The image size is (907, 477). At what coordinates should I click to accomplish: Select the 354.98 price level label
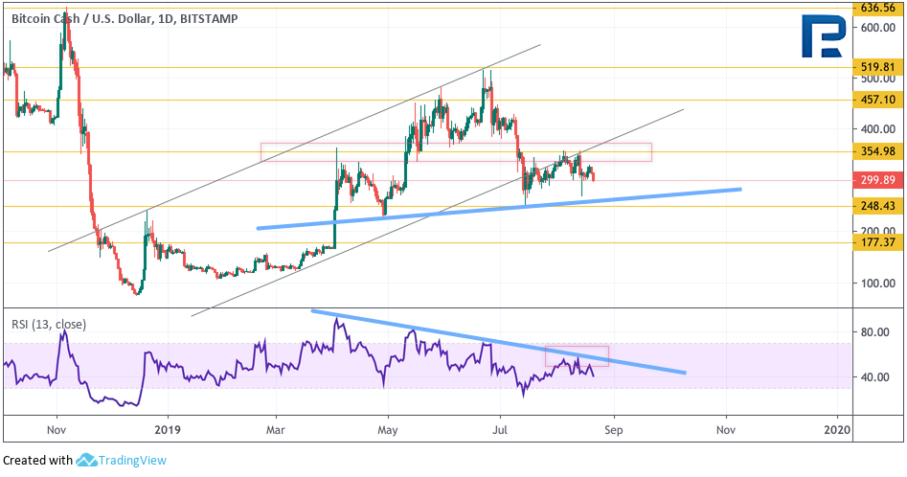tap(877, 151)
